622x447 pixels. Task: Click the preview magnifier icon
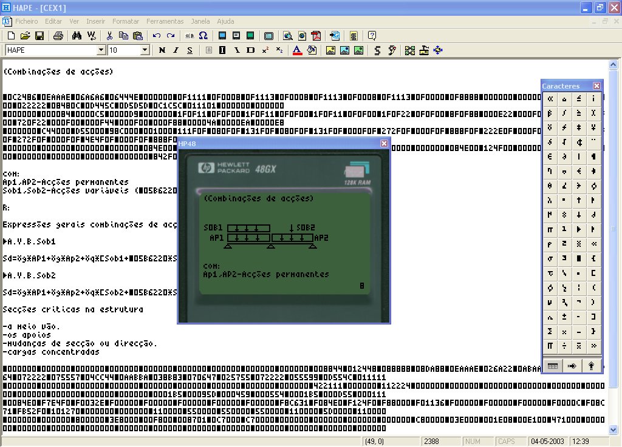point(288,36)
